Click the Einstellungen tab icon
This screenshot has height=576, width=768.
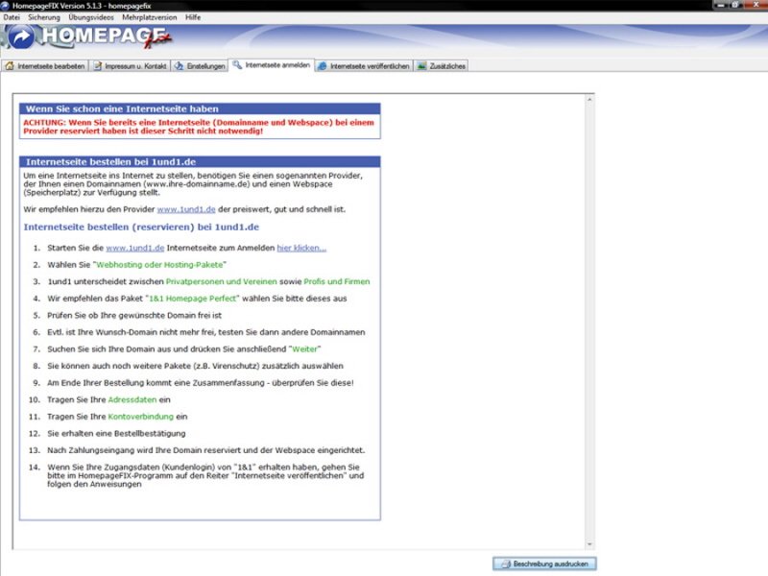click(179, 66)
